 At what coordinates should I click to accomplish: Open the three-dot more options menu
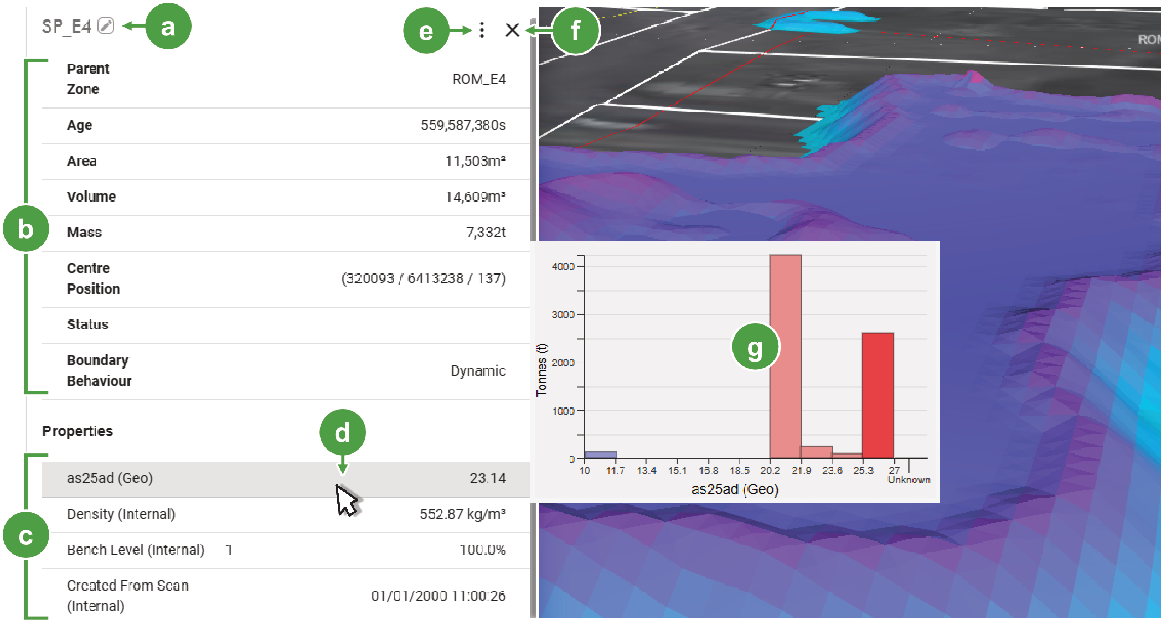click(x=482, y=30)
